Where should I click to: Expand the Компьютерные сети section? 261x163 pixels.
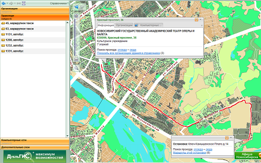click(x=34, y=141)
